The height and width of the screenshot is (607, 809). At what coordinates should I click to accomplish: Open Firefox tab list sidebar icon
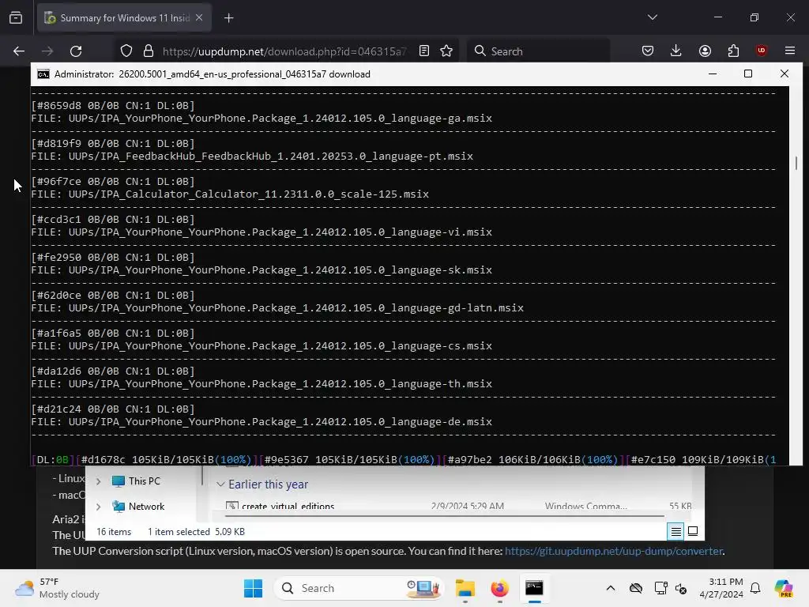[16, 18]
